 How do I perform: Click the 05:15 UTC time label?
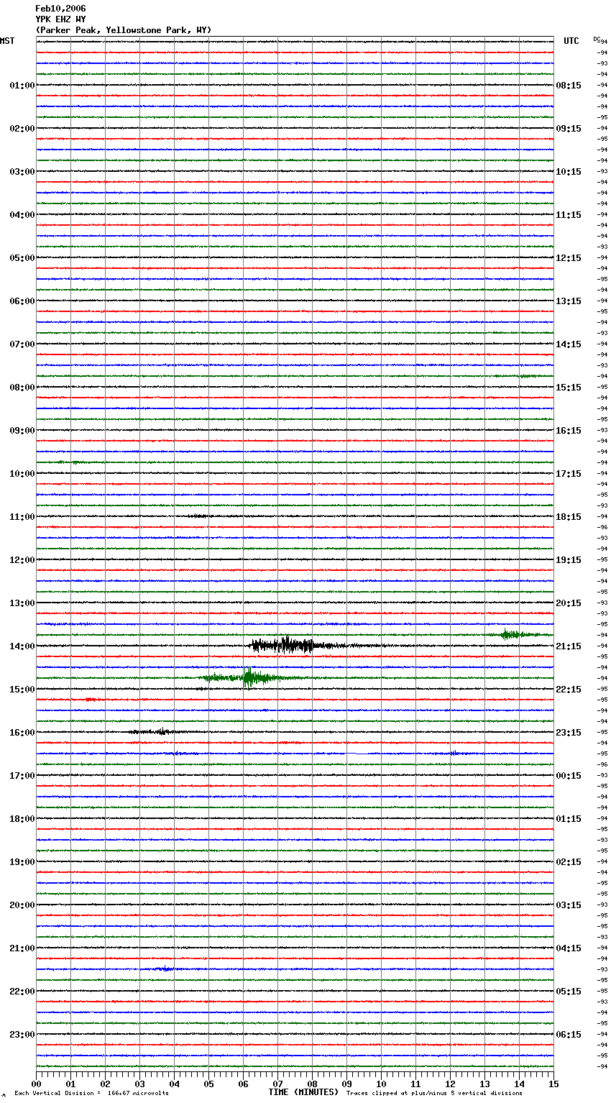click(x=569, y=992)
